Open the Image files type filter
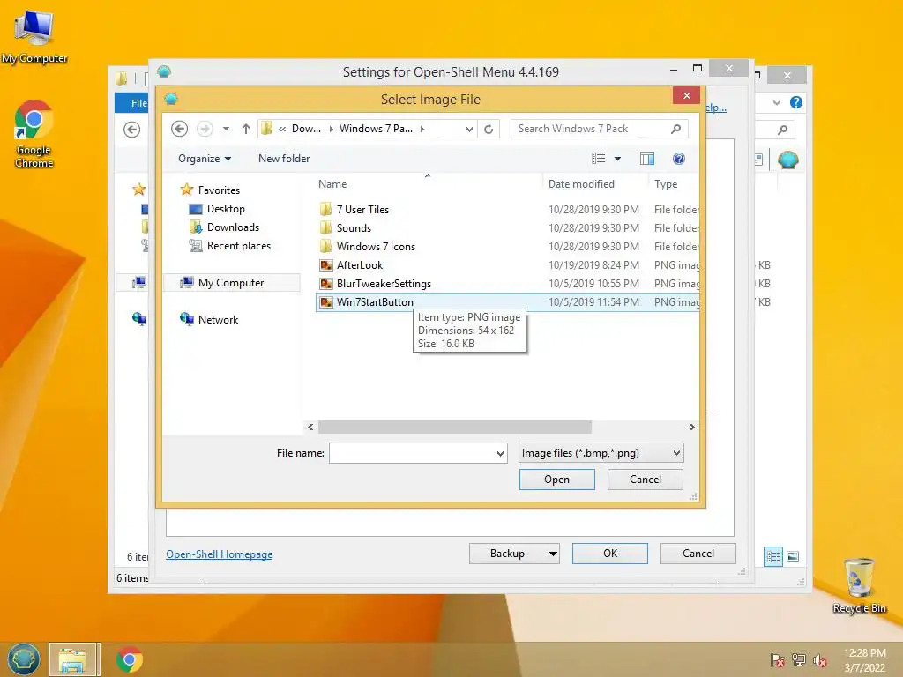This screenshot has height=677, width=903. 601,453
